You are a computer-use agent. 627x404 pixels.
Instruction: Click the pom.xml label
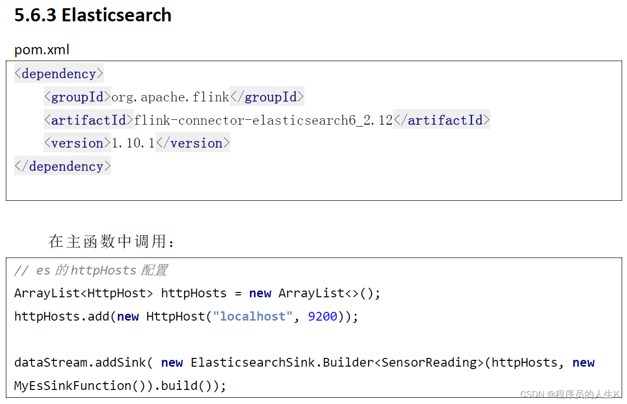[42, 49]
